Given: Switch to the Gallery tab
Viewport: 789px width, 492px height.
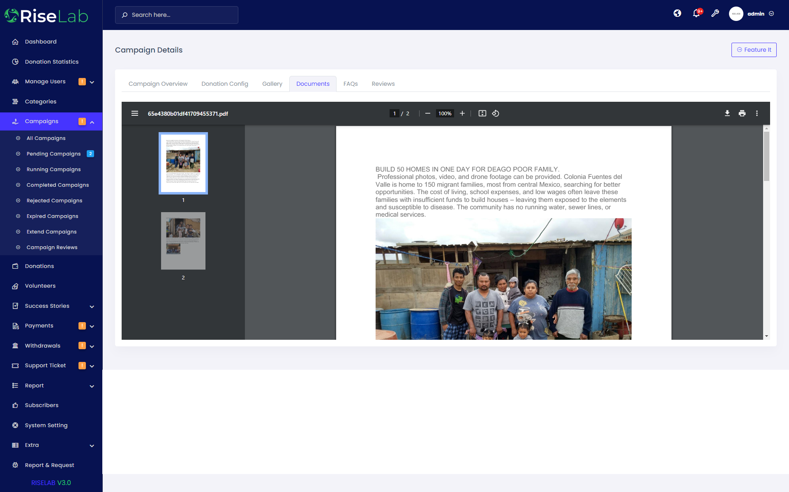Looking at the screenshot, I should [x=272, y=84].
